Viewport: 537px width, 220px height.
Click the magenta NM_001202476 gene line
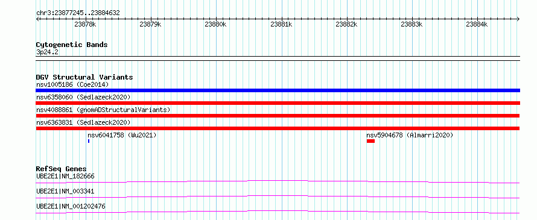(278, 212)
